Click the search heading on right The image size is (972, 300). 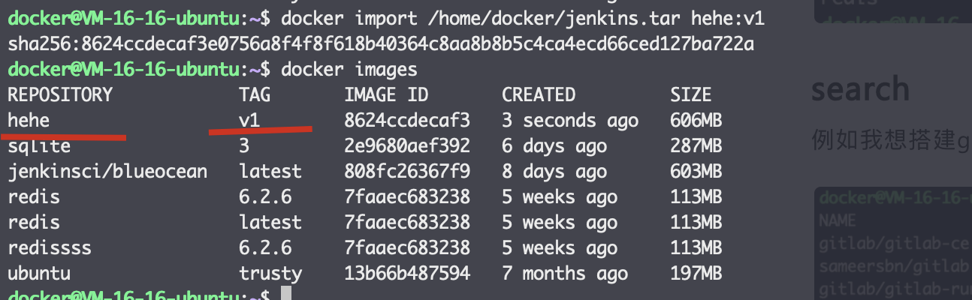(860, 88)
